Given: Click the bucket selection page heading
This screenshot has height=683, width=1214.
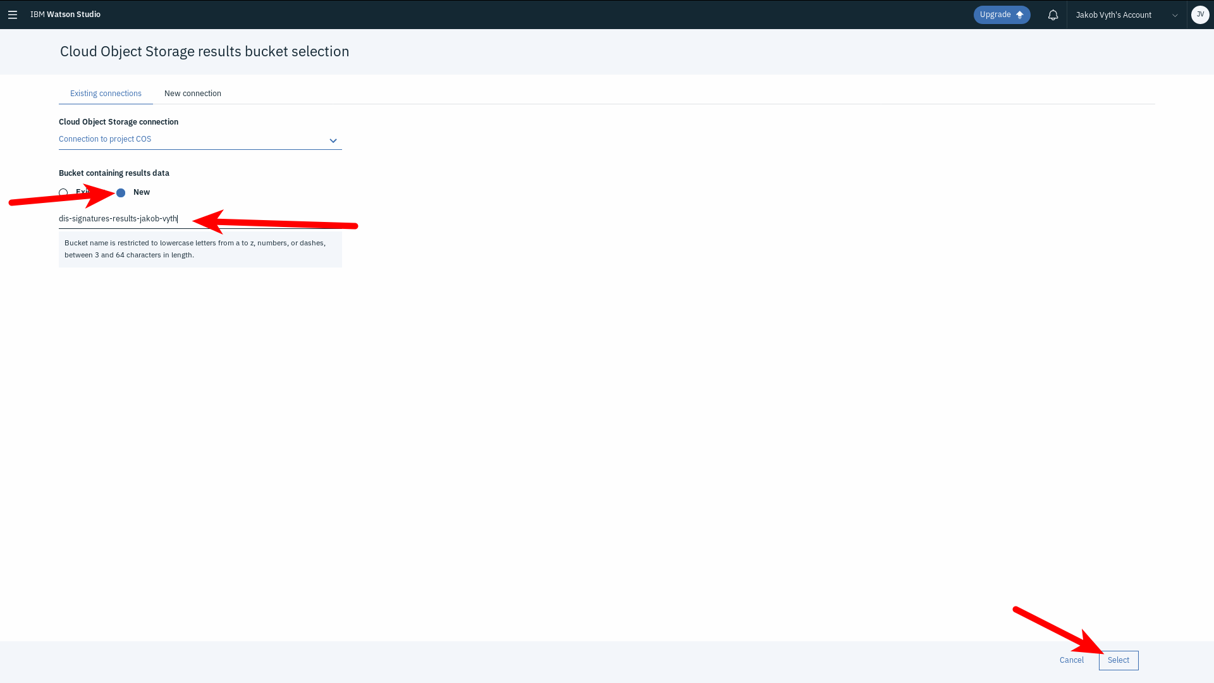Looking at the screenshot, I should coord(204,51).
